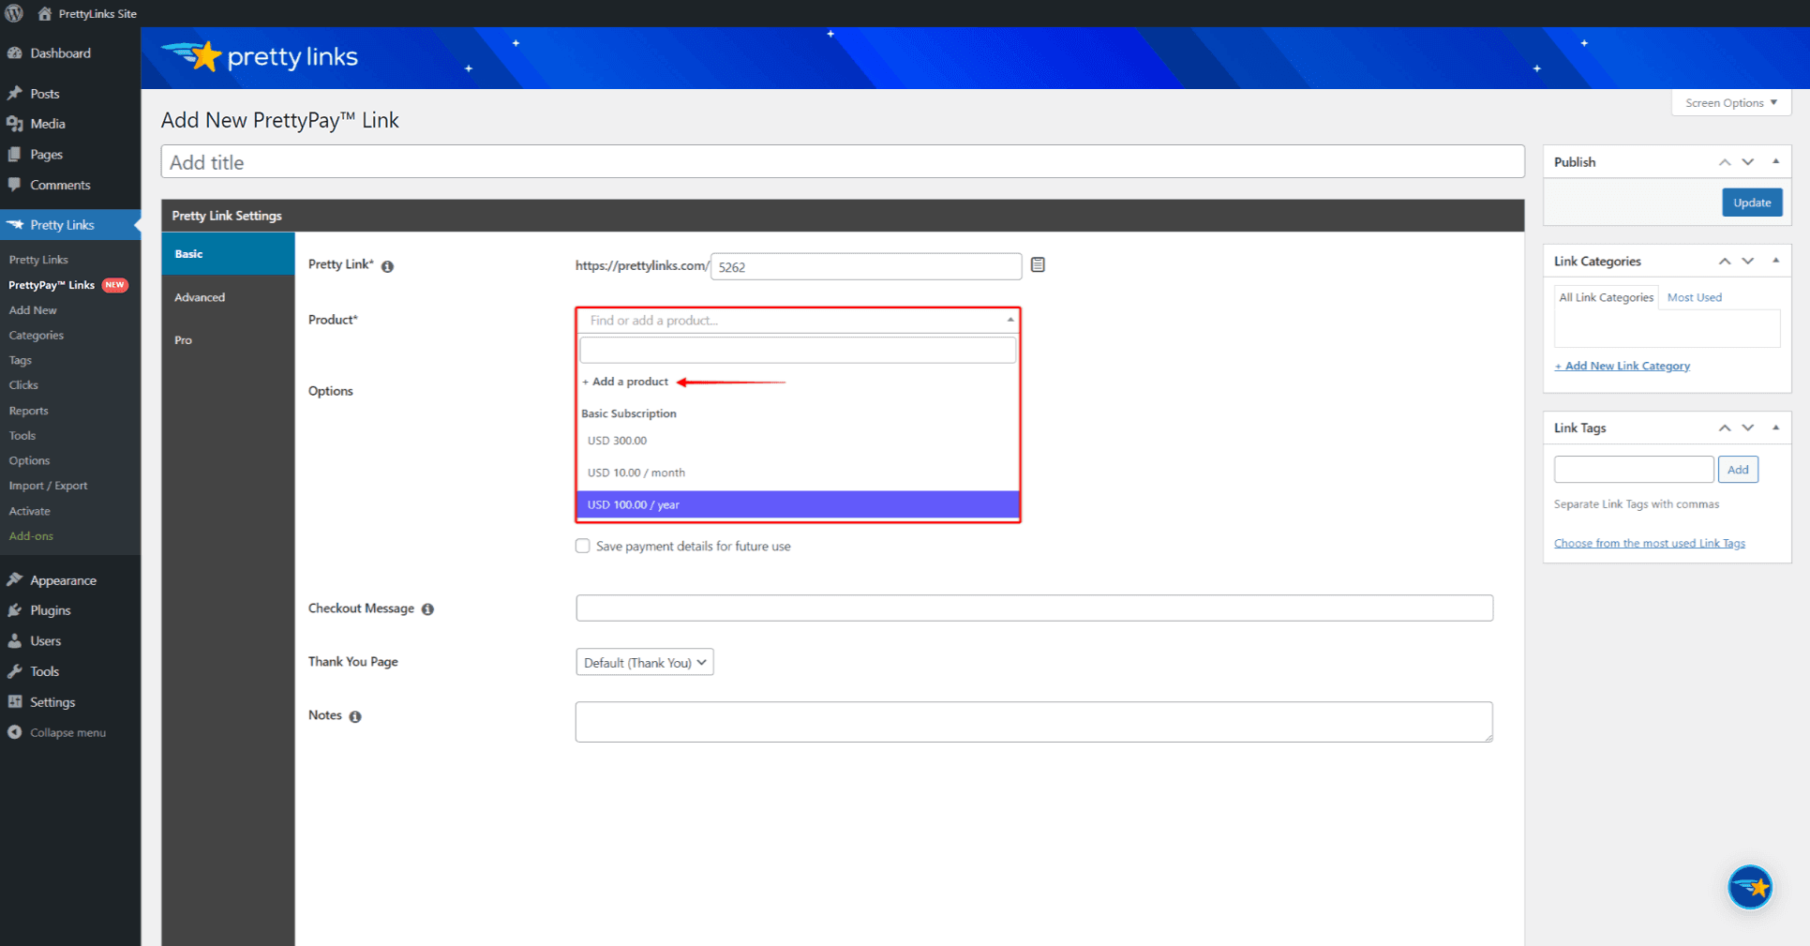Click the info icon next to Notes
Viewport: 1810px width, 946px height.
pos(355,716)
